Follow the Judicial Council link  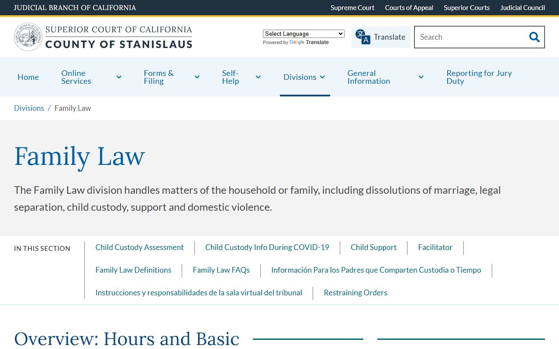click(522, 8)
